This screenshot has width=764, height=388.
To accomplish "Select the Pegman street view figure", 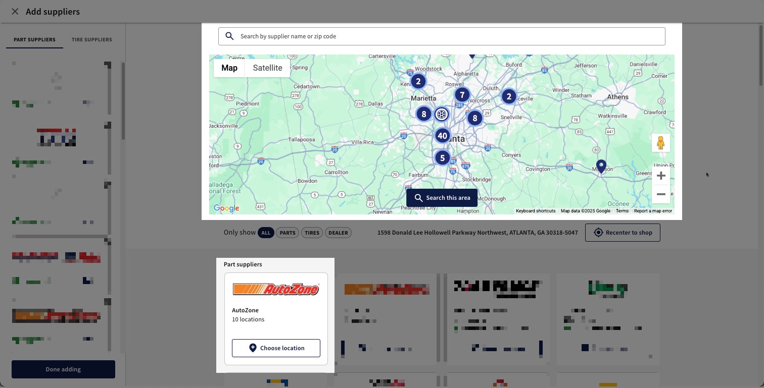I will click(x=660, y=142).
